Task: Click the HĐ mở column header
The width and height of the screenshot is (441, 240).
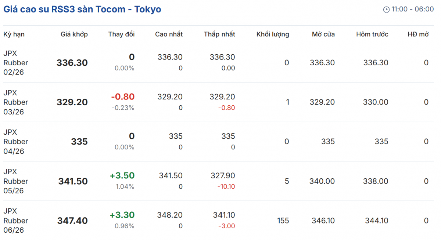Action: click(418, 34)
